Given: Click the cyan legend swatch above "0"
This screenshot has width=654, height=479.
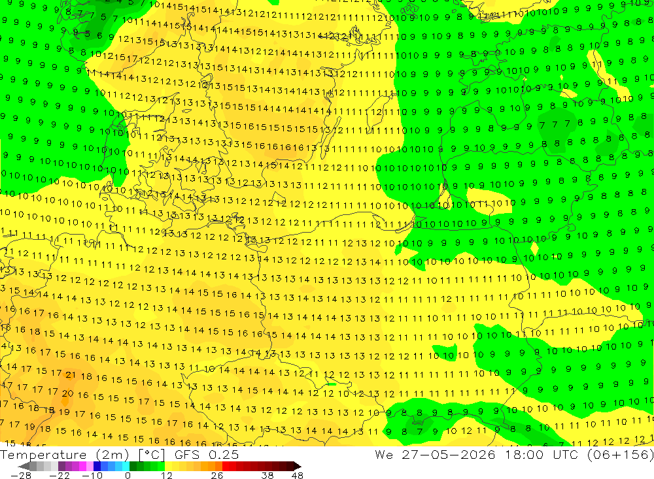Looking at the screenshot, I should 126,466.
